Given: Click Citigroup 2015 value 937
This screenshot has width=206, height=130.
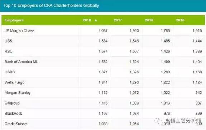Looking at the screenshot, I should 198,103.
